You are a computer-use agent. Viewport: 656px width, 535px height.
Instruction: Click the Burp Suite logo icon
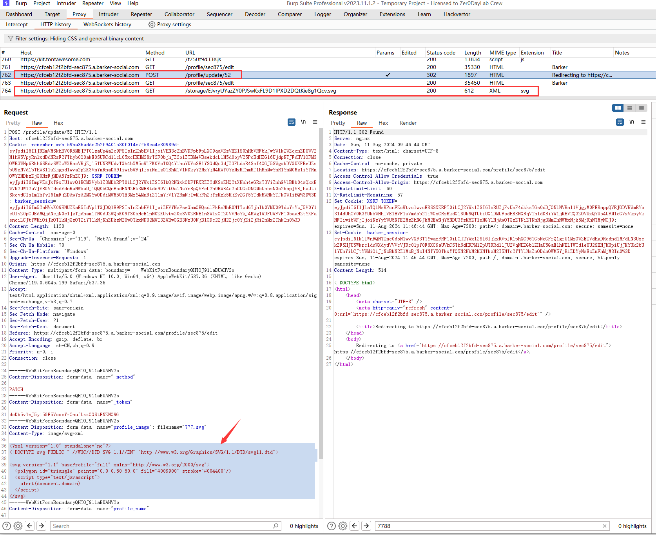(x=6, y=3)
